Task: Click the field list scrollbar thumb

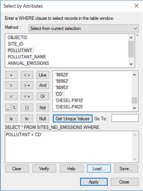Action: pyautogui.click(x=131, y=49)
